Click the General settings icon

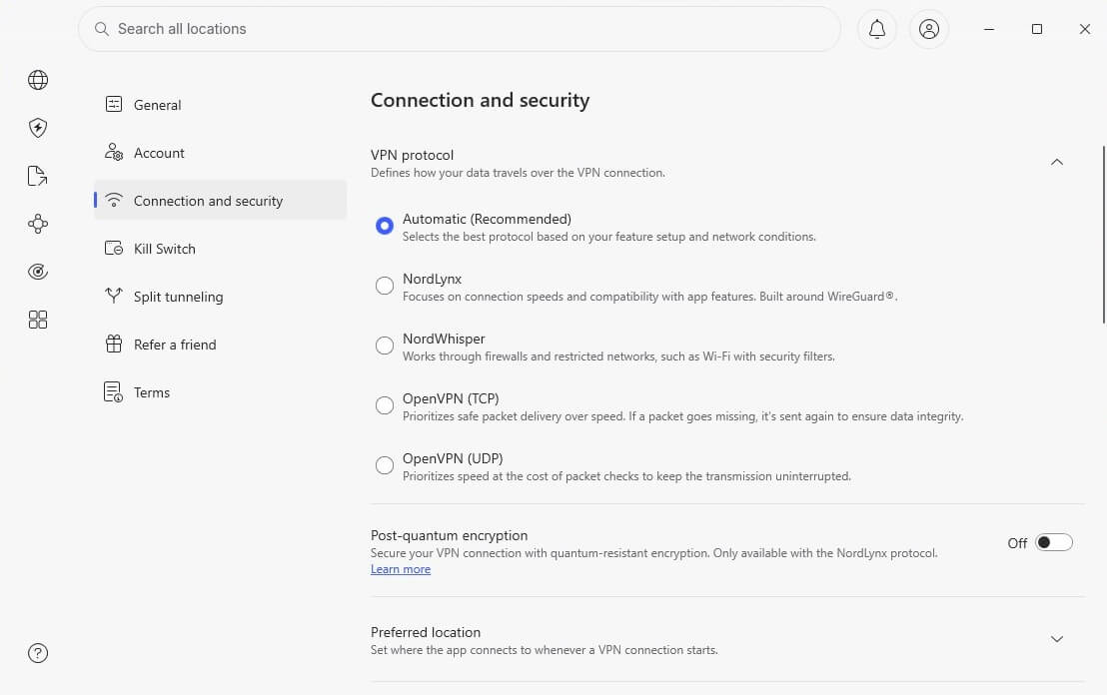[114, 105]
